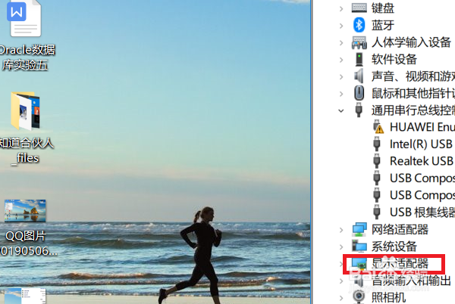
Task: Click the Bluetooth 蓝牙 device icon
Action: pos(359,25)
